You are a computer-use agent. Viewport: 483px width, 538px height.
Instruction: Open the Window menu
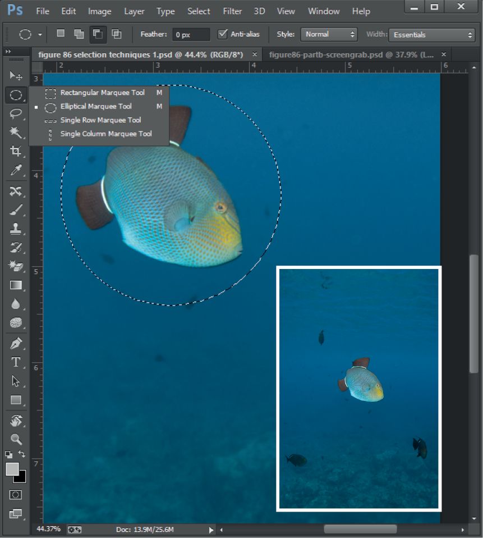coord(324,11)
